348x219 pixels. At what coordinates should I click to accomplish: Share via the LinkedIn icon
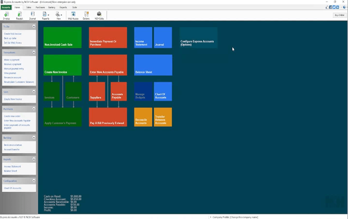(338, 7)
